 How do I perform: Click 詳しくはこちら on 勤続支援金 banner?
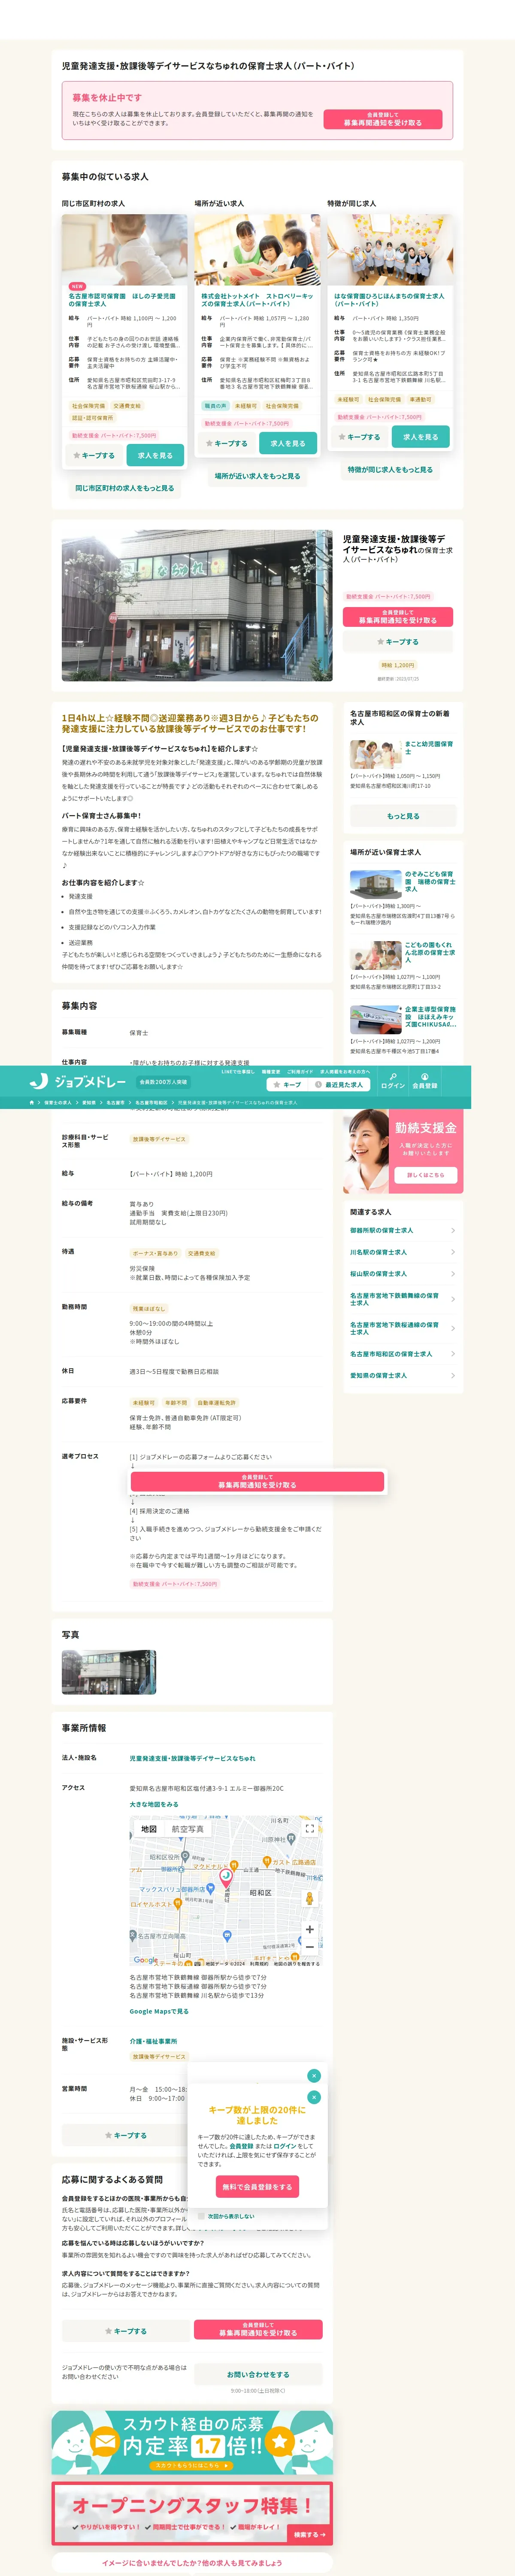tap(426, 1175)
